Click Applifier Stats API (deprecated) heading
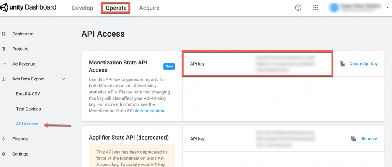This screenshot has height=167, width=392. click(x=129, y=137)
